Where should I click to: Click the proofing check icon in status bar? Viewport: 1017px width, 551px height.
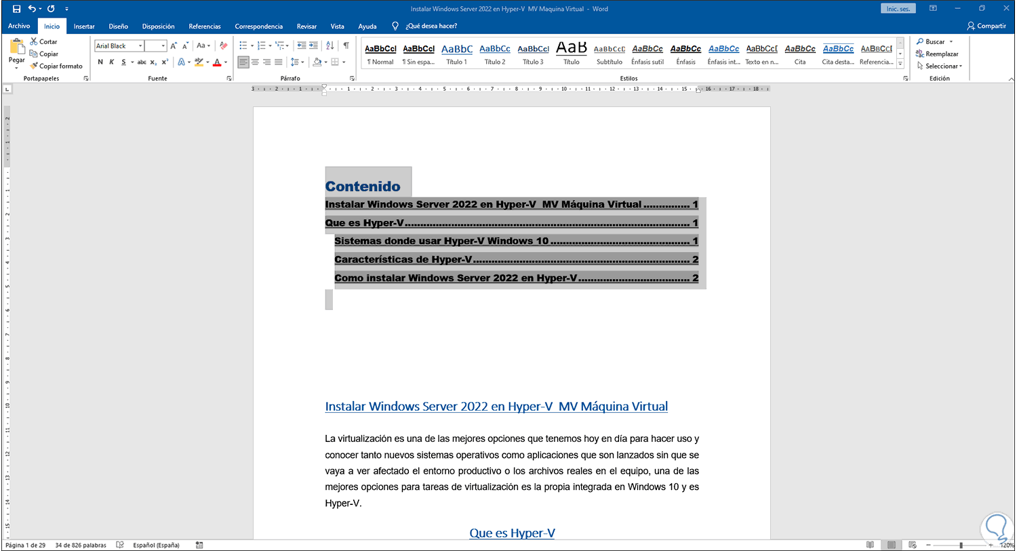(x=120, y=545)
